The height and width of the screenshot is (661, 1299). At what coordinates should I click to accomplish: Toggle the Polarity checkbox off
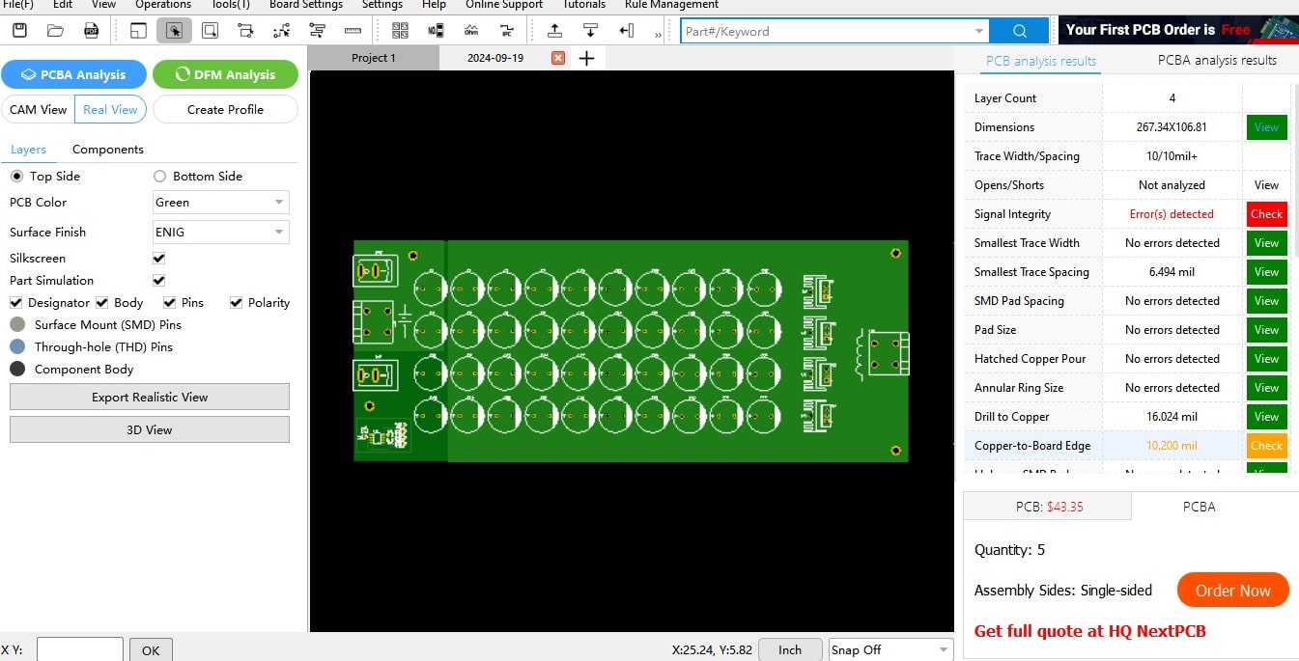coord(235,302)
